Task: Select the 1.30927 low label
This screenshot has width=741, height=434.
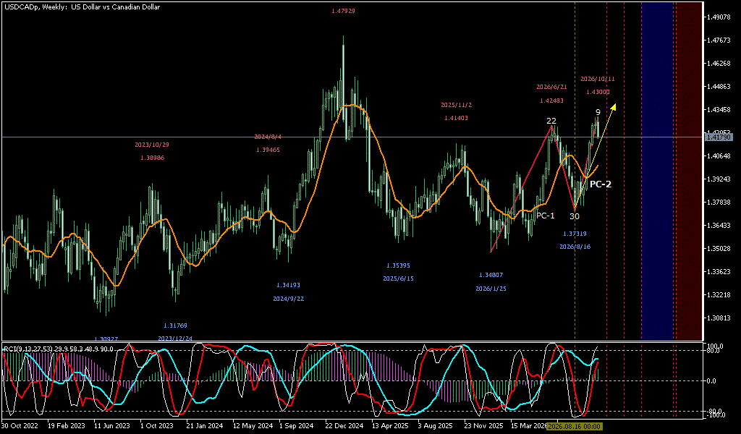Action: pos(106,339)
